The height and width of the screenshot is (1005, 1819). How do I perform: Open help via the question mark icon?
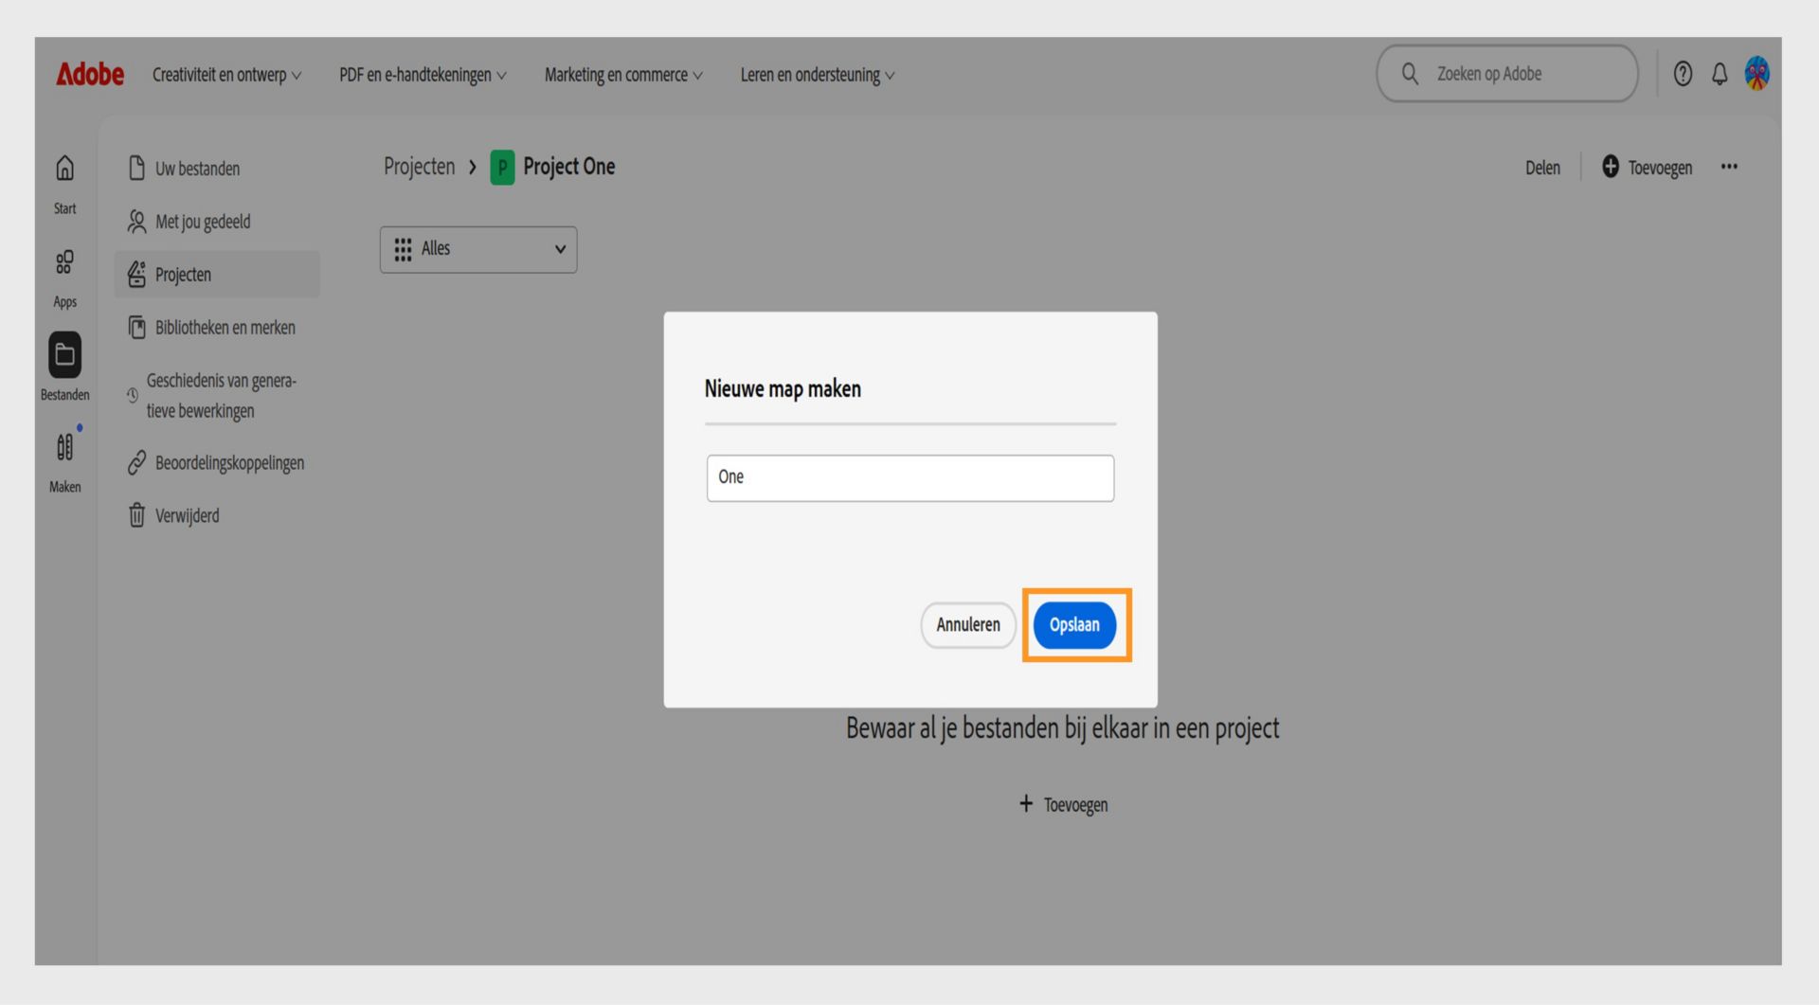pos(1684,74)
